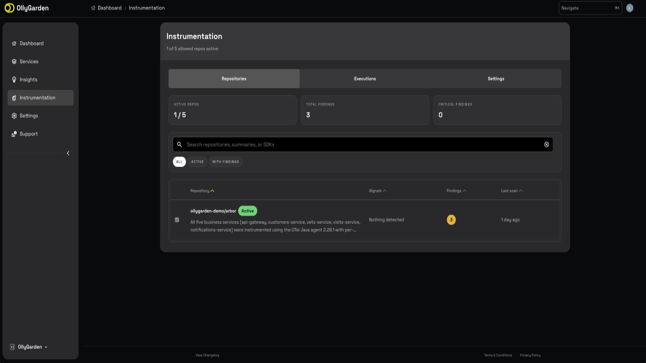Screen dimensions: 646x363
Task: Sort by the Last scan column
Action: [x=512, y=191]
